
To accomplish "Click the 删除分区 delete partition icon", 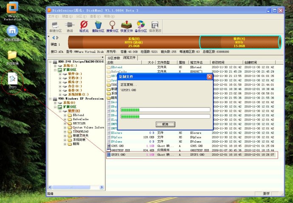I will click(x=98, y=26).
